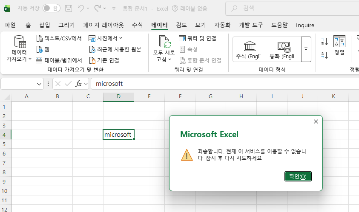Viewport: 359px width, 212px height.
Task: Click the formula bar containing microsoft
Action: pyautogui.click(x=225, y=84)
